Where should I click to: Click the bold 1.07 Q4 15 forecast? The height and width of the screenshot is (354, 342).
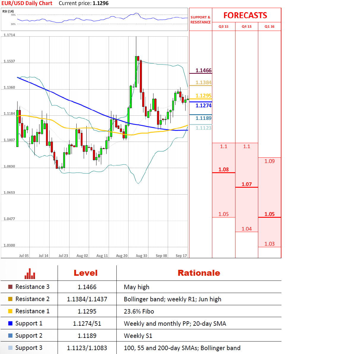click(x=247, y=184)
